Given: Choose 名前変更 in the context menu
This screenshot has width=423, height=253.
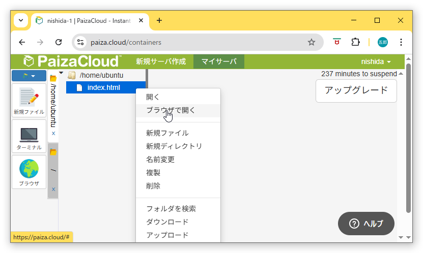Looking at the screenshot, I should 178,160.
